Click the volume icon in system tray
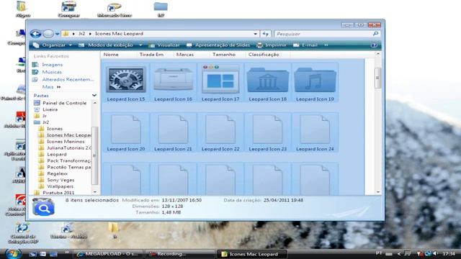Viewport: 461px width, 259px height. 435,254
